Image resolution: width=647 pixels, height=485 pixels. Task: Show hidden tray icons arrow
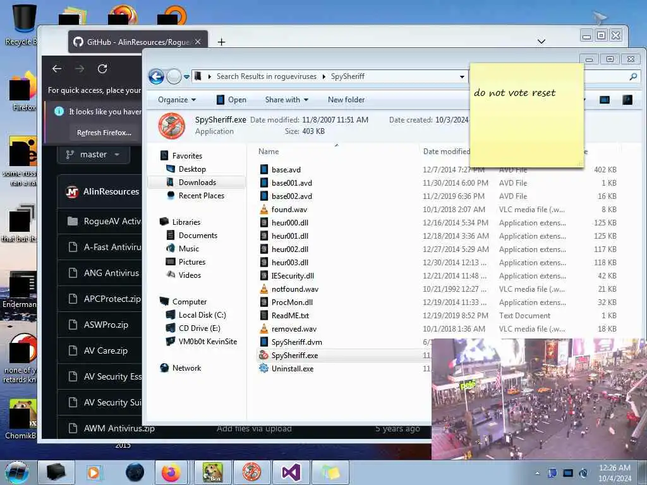[537, 473]
